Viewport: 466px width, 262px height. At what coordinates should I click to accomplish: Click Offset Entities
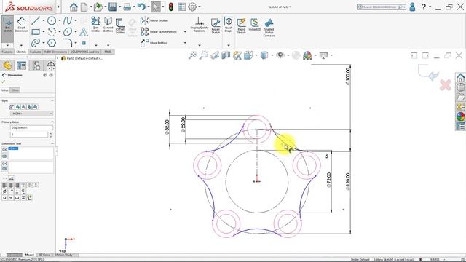coord(120,26)
